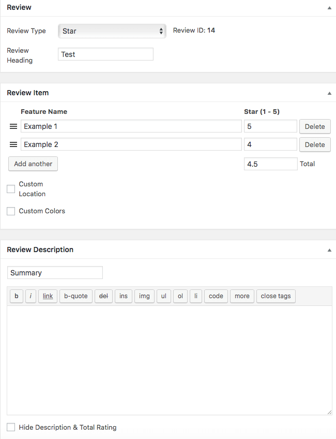This screenshot has height=439, width=336.
Task: Click the Add another button
Action: click(x=33, y=164)
